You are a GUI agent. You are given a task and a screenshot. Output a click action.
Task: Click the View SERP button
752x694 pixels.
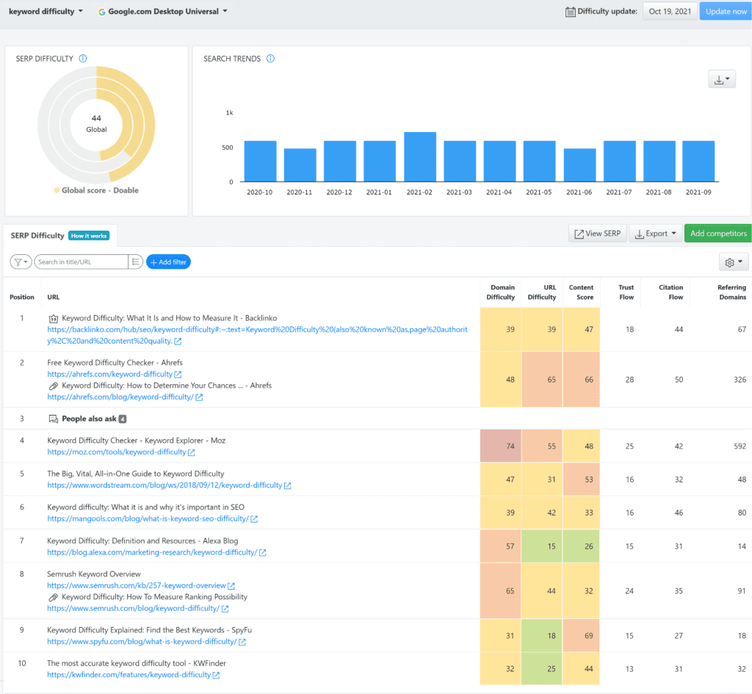598,234
